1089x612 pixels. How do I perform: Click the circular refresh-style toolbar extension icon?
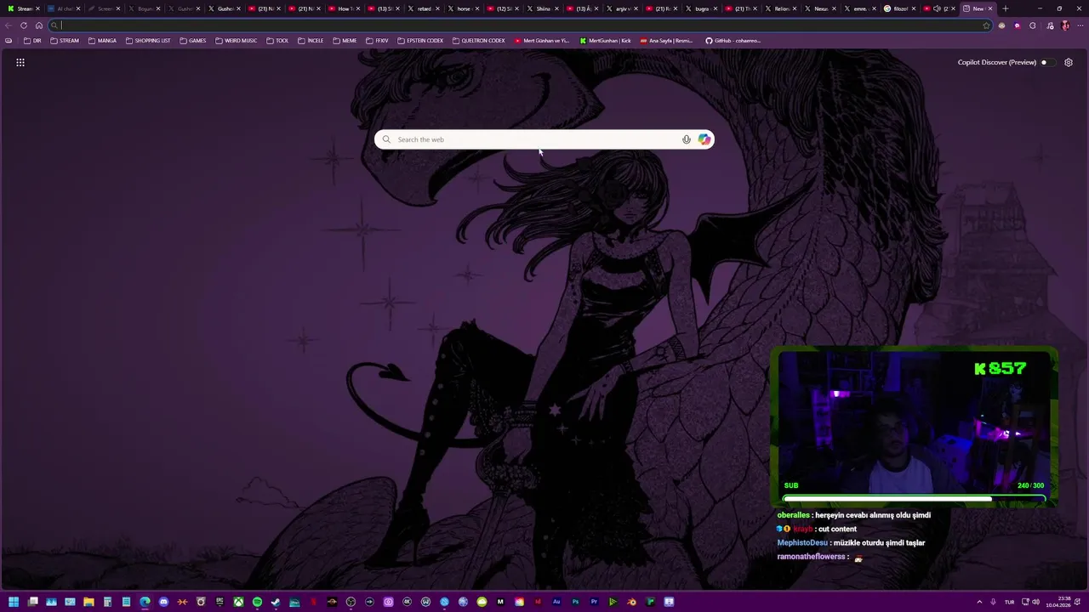(1033, 25)
